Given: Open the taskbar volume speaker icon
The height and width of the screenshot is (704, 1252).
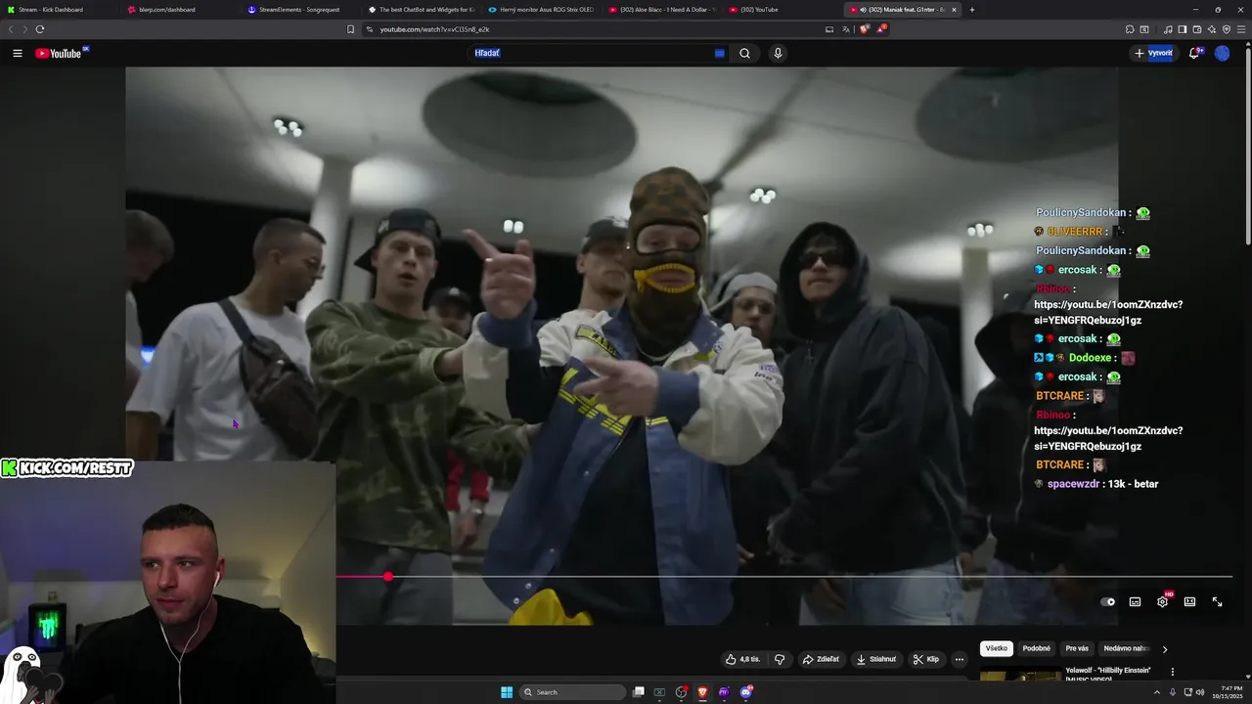Looking at the screenshot, I should click(x=1200, y=692).
